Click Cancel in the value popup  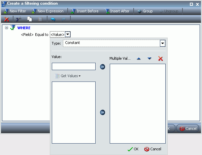(x=153, y=149)
